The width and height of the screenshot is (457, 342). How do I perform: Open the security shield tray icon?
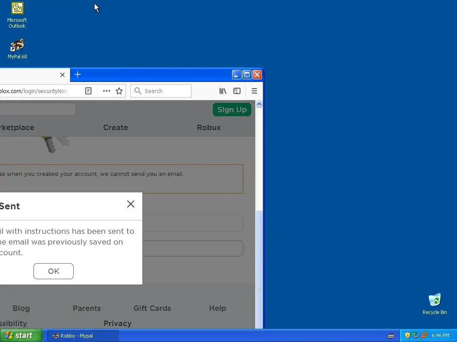click(x=407, y=335)
